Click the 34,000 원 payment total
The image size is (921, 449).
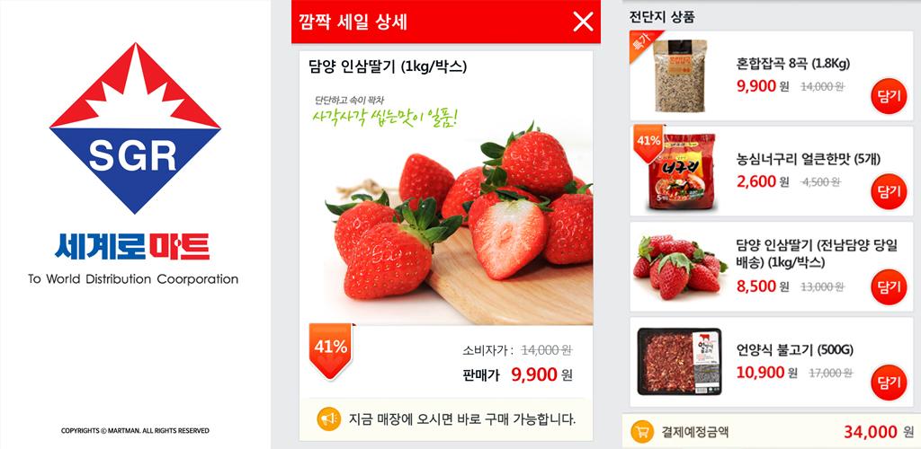[879, 432]
